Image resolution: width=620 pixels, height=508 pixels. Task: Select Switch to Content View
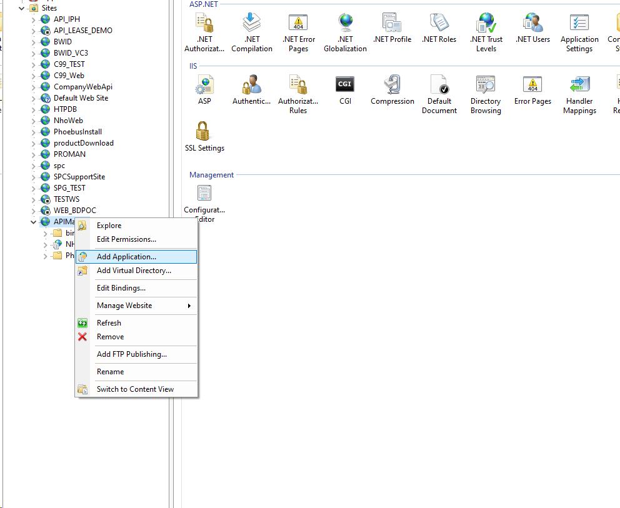[x=136, y=389]
